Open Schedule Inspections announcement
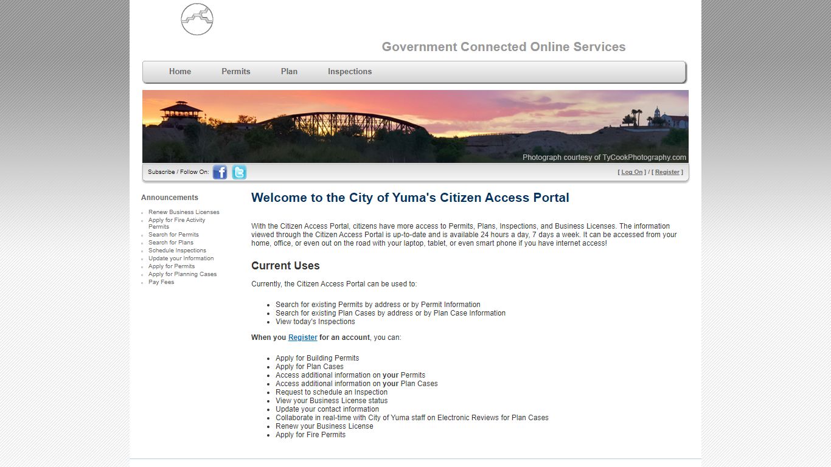The width and height of the screenshot is (831, 467). (177, 251)
